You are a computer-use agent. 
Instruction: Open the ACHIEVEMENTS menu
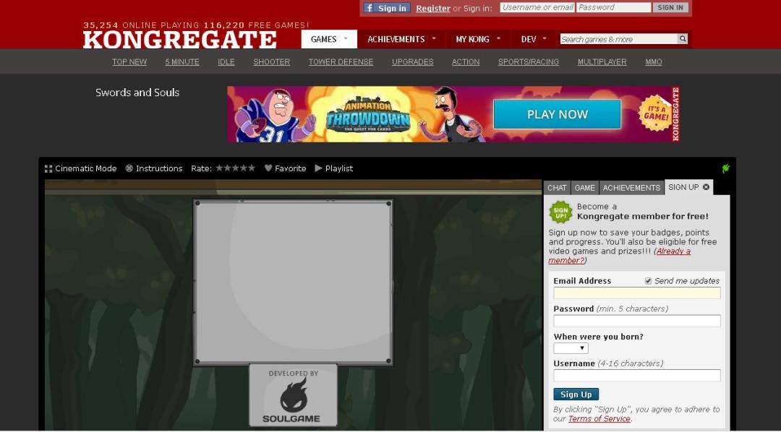click(x=401, y=39)
